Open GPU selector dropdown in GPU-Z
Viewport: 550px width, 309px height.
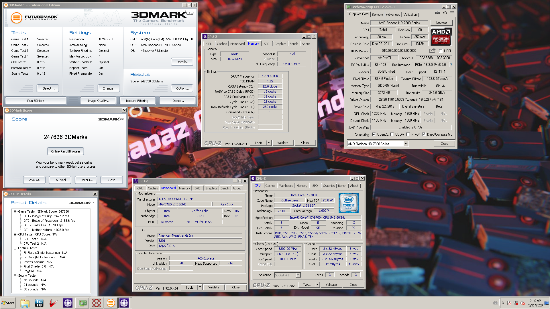pos(406,144)
